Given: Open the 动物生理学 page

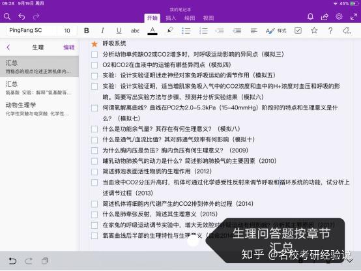Looking at the screenshot, I should [x=39, y=109].
